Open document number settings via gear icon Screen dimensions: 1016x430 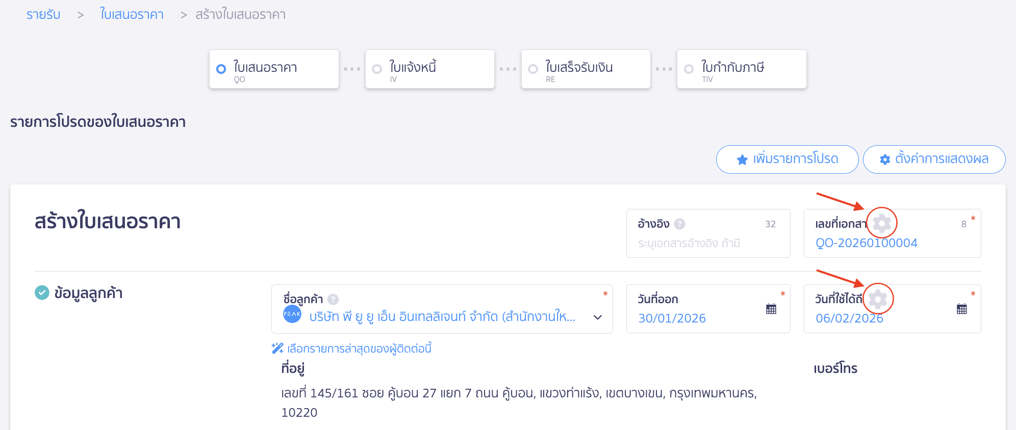(882, 223)
